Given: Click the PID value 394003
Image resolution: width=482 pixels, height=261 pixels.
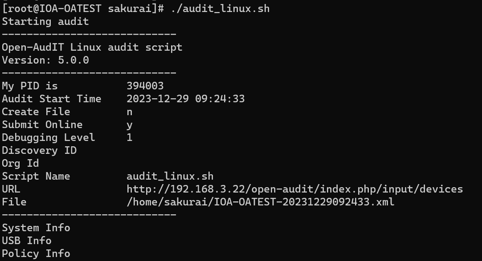Looking at the screenshot, I should (145, 86).
